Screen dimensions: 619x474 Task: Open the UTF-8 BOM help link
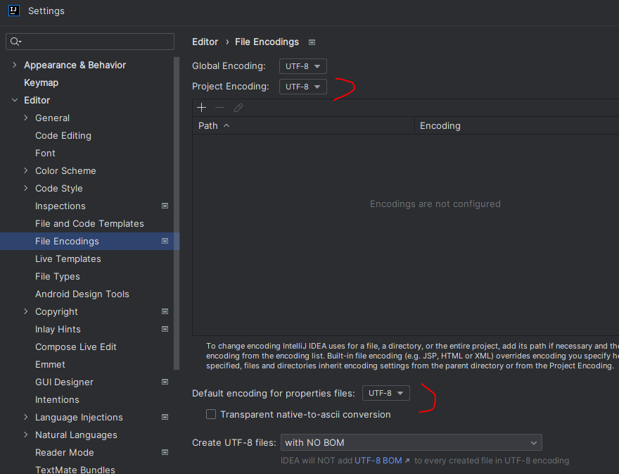pyautogui.click(x=378, y=461)
